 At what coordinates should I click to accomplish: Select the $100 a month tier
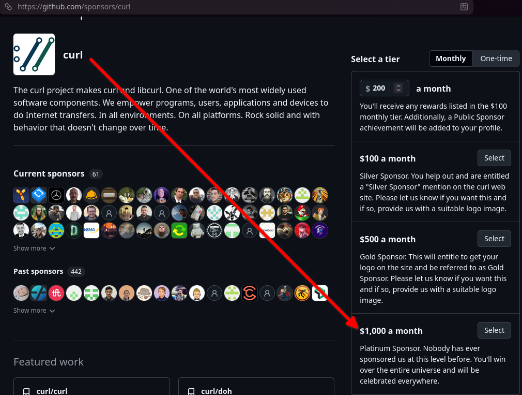(x=494, y=158)
